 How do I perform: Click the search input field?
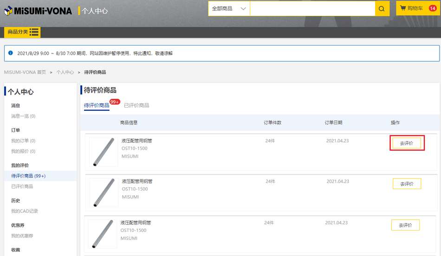click(x=312, y=9)
